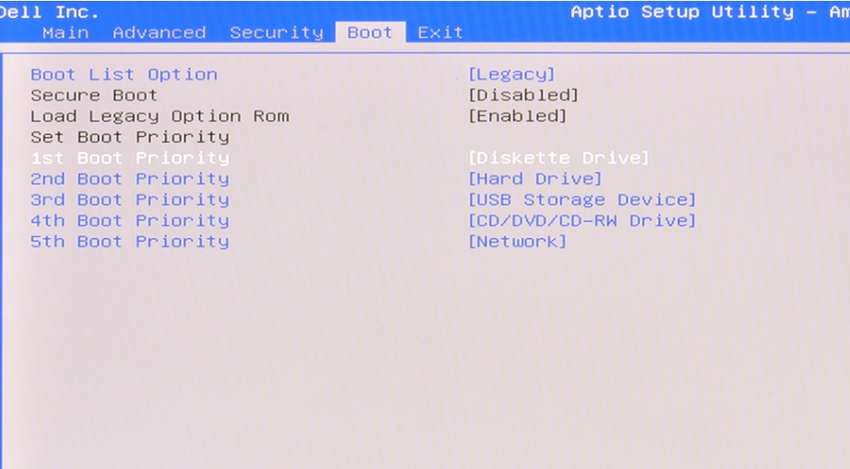Screen dimensions: 850x469
Task: Select the 5th Boot Priority entry
Action: tap(130, 241)
